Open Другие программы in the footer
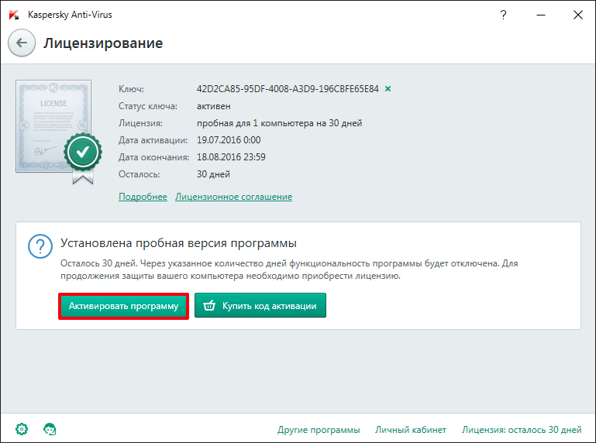Screen dimensions: 596x443 [x=319, y=430]
